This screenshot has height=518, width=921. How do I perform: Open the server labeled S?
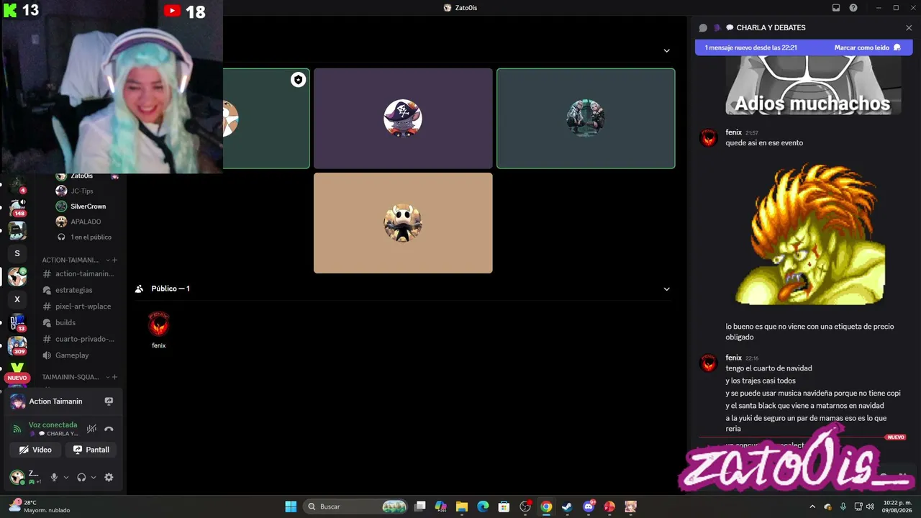coord(17,253)
